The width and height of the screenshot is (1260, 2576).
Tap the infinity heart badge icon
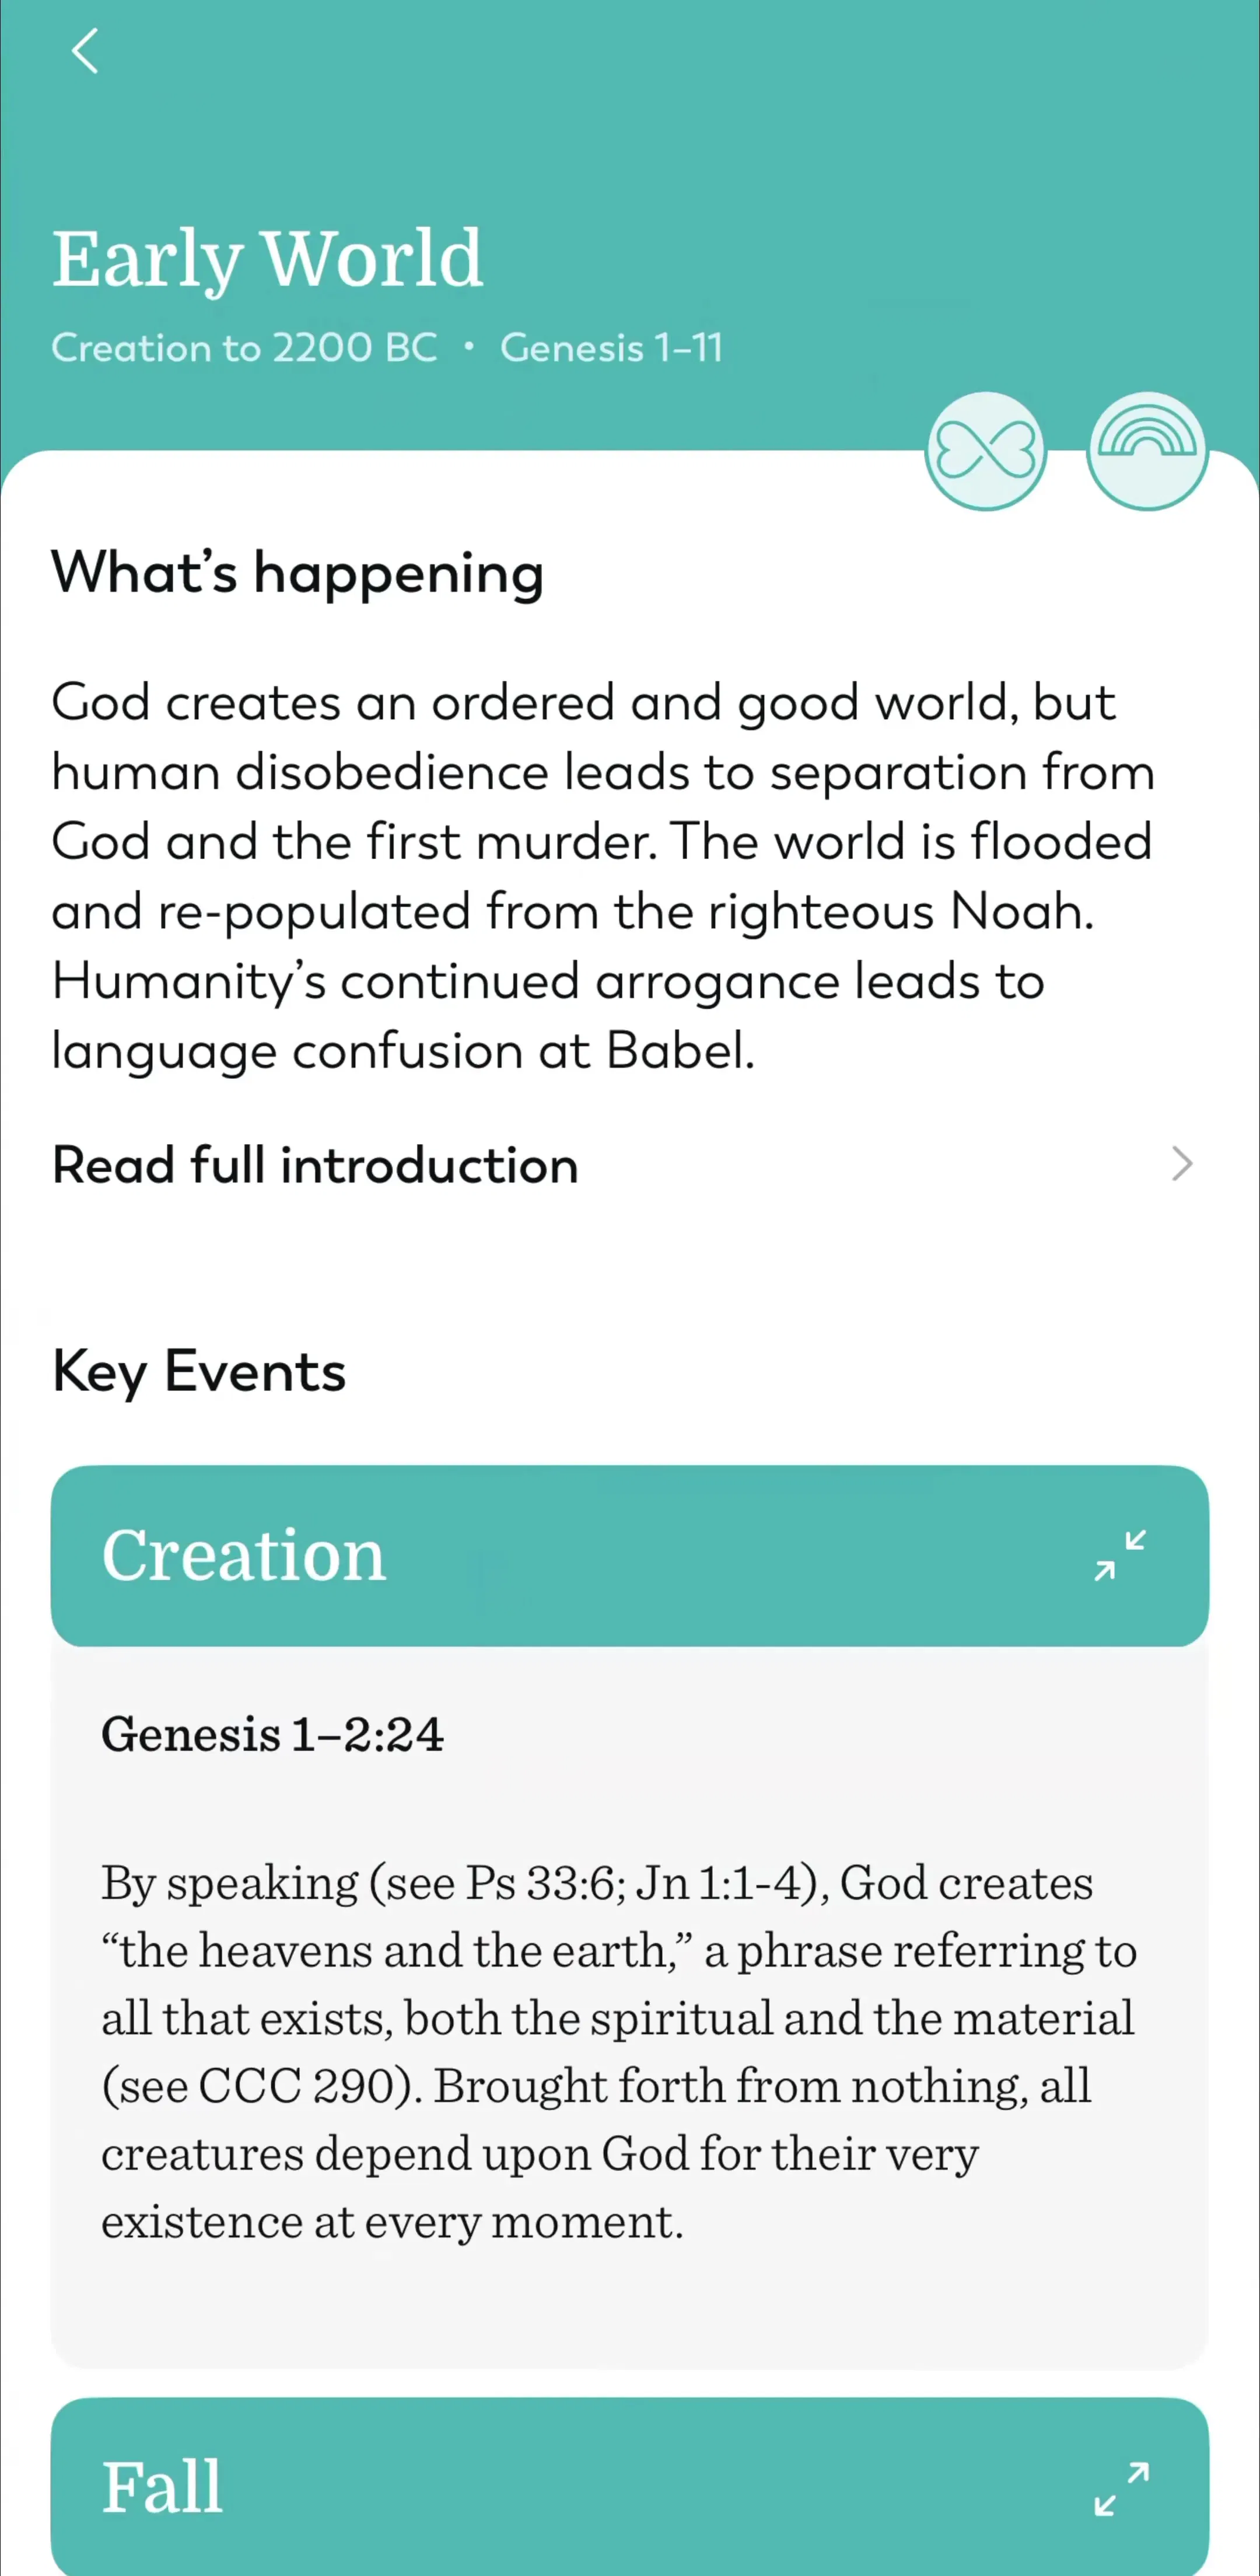coord(985,451)
